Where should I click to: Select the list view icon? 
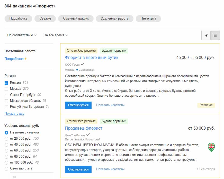click(216, 35)
